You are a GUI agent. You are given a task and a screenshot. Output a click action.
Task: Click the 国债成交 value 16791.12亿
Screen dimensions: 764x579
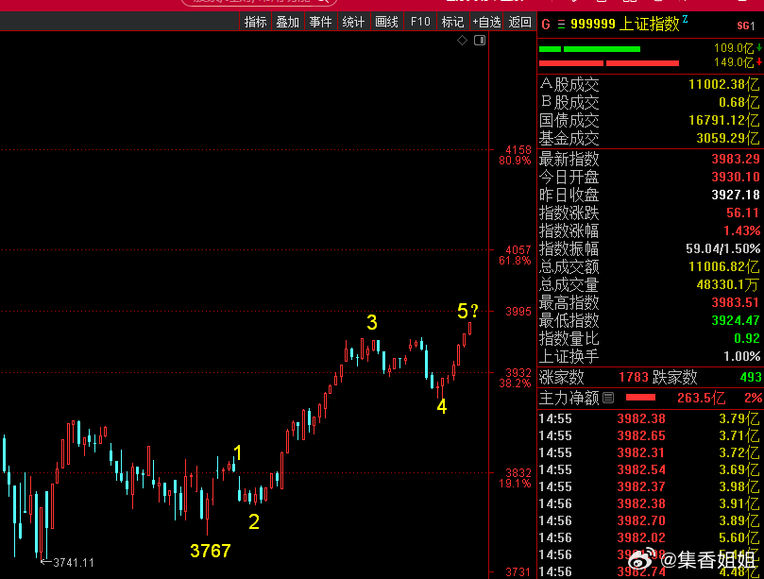point(723,120)
